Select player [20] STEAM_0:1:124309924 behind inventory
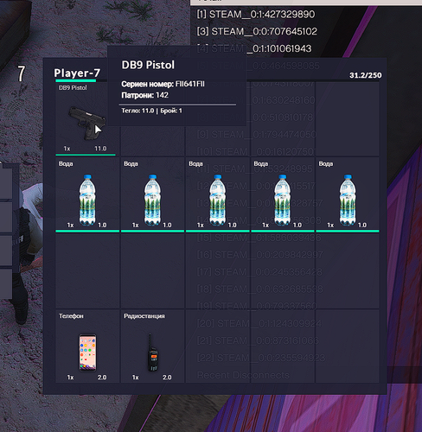Viewport: 422px width, 432px height. (259, 323)
